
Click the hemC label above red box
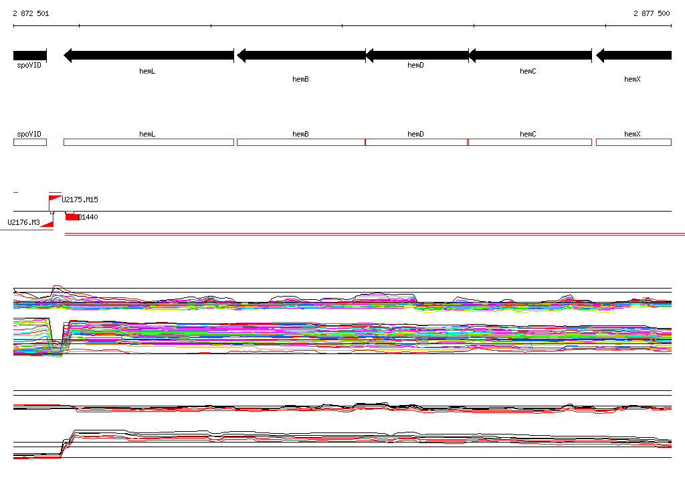tap(528, 135)
